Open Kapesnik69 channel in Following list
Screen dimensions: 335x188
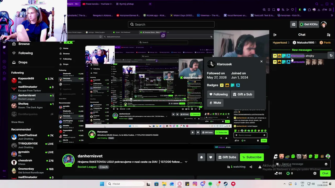pyautogui.click(x=32, y=80)
